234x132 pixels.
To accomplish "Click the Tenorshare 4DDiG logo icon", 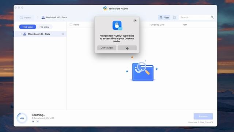I will click(105, 8).
